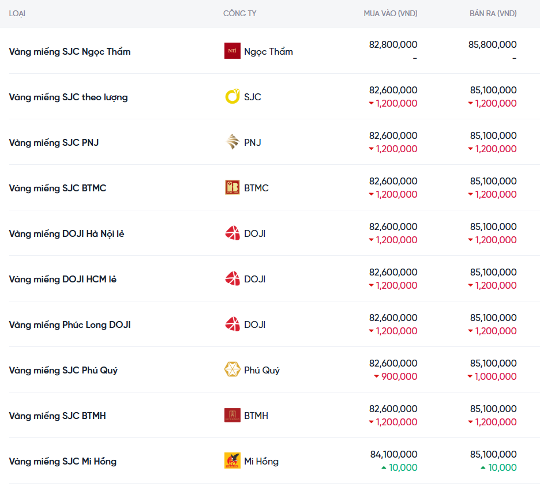Select Vàng miếng DOJI Hà Nội lẻ
The image size is (540, 487).
[x=66, y=234]
